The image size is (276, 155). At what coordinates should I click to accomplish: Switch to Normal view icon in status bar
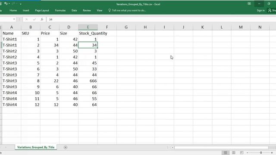click(225, 152)
